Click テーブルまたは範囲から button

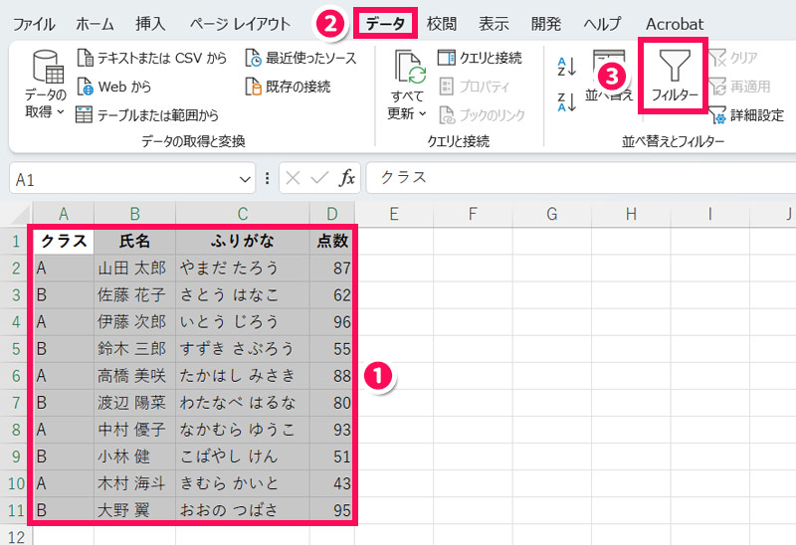(x=147, y=115)
